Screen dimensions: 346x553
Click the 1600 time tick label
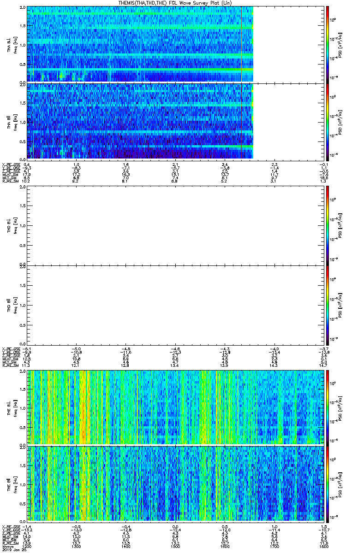tap(225, 546)
